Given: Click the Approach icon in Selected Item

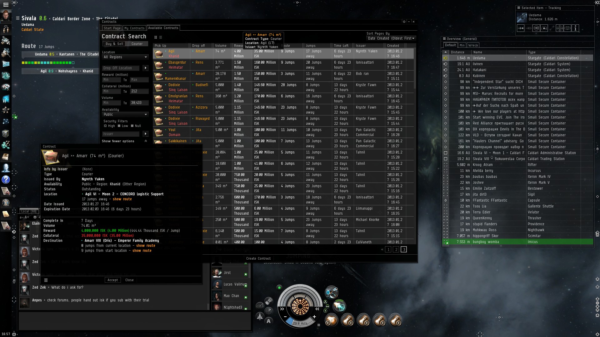Looking at the screenshot, I should (521, 28).
